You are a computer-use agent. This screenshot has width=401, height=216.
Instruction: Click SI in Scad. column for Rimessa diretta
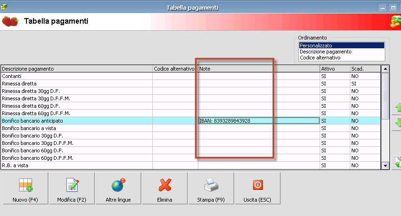(365, 84)
